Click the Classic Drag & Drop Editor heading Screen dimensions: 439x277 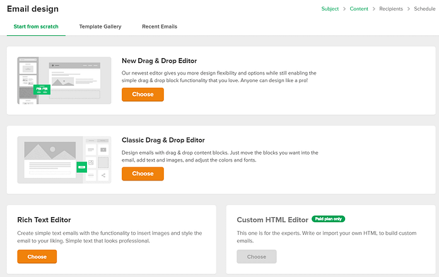pos(163,140)
